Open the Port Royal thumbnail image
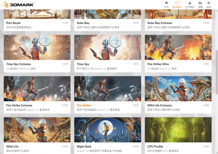 pyautogui.click(x=37, y=14)
